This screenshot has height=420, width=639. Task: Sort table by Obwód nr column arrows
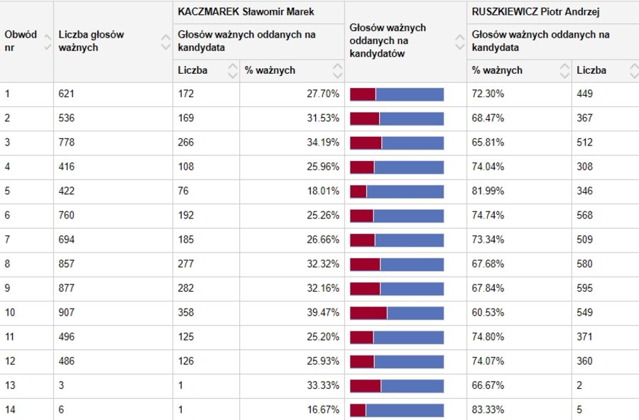coord(47,41)
